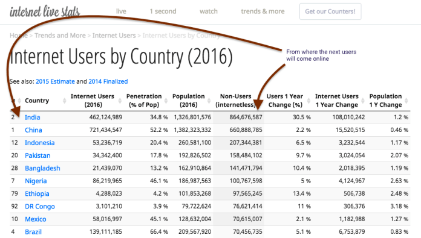The image size is (421, 238).
Task: Open the trends & more menu
Action: click(263, 11)
